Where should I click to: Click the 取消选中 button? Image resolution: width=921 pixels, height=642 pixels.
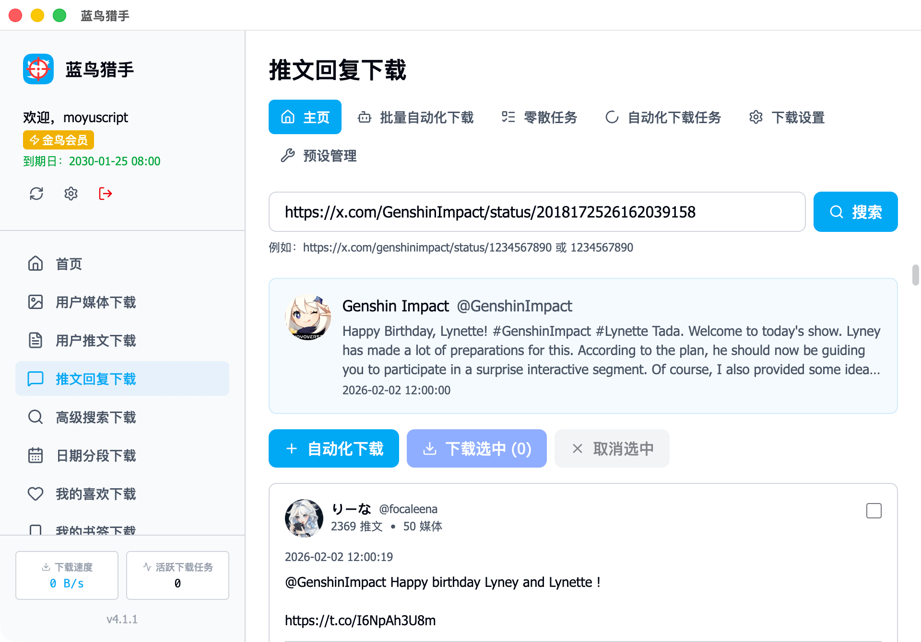[612, 448]
